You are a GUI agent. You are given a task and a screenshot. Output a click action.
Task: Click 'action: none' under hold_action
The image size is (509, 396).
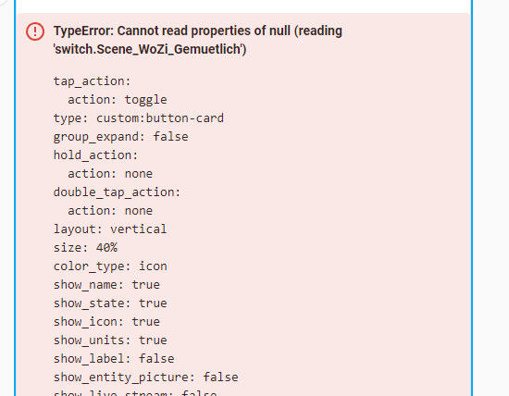[x=110, y=174]
